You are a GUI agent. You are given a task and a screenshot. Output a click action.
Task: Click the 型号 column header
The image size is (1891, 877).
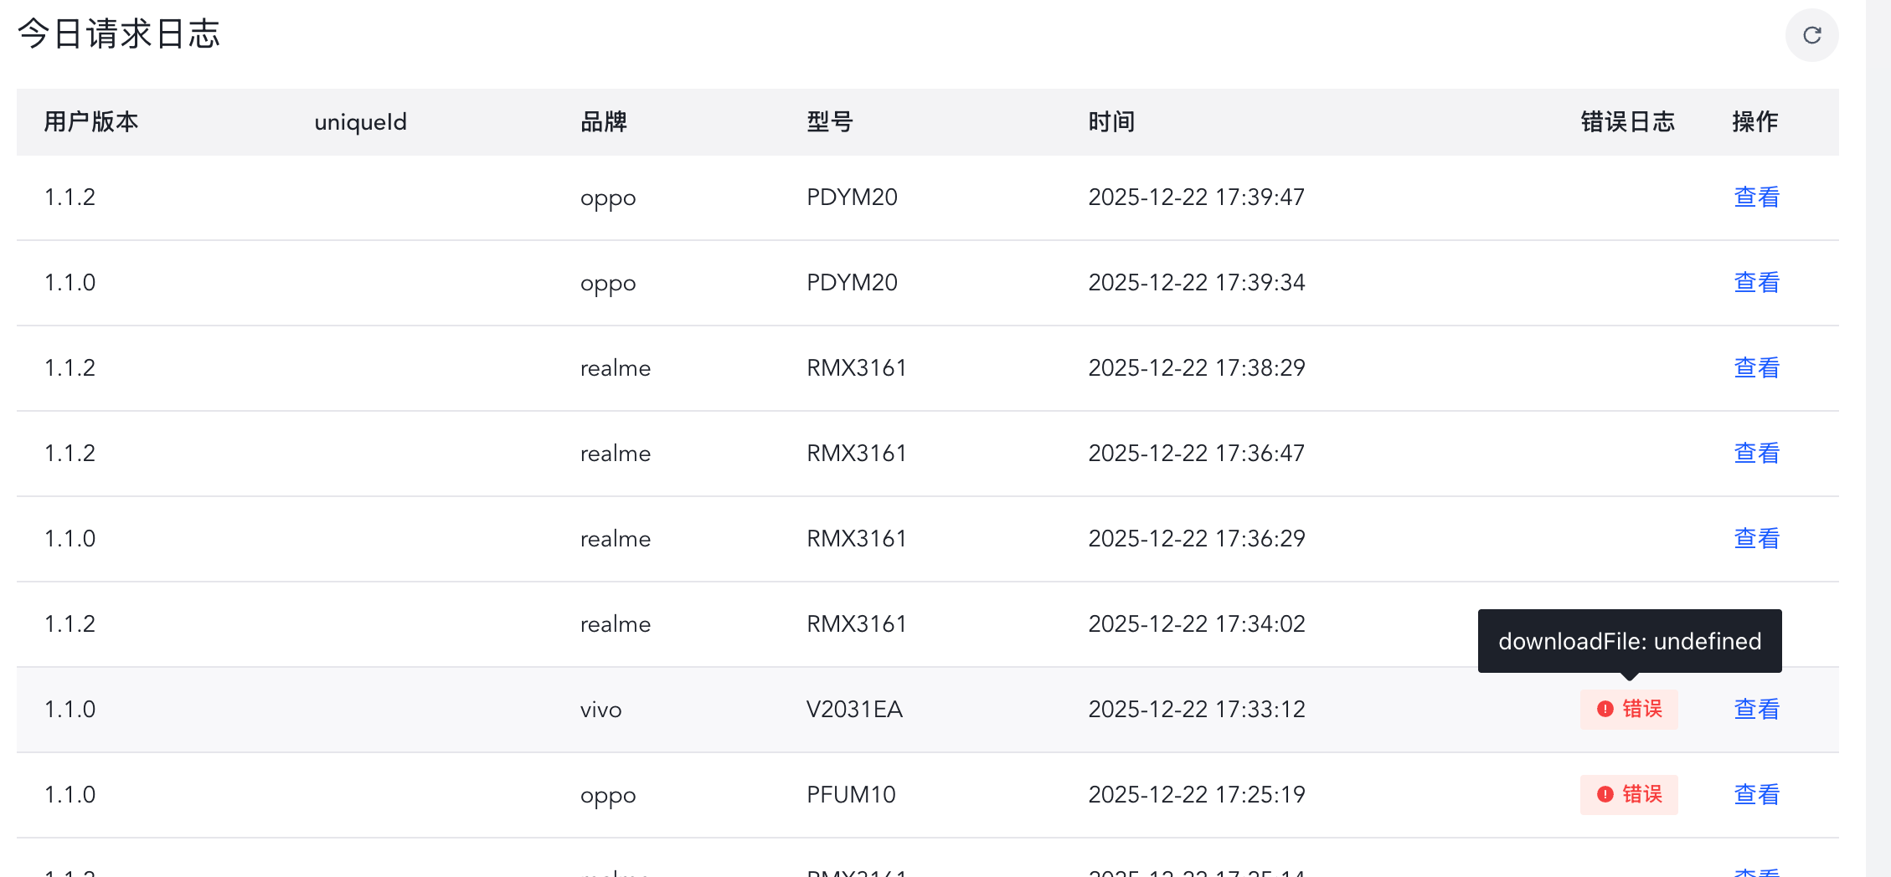point(830,122)
